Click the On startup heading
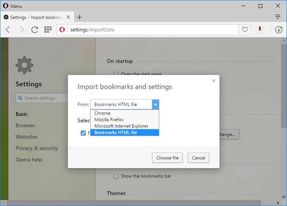 (120, 61)
